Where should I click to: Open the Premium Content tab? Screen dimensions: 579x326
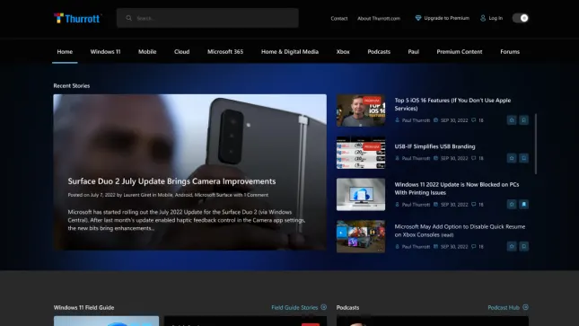point(459,52)
